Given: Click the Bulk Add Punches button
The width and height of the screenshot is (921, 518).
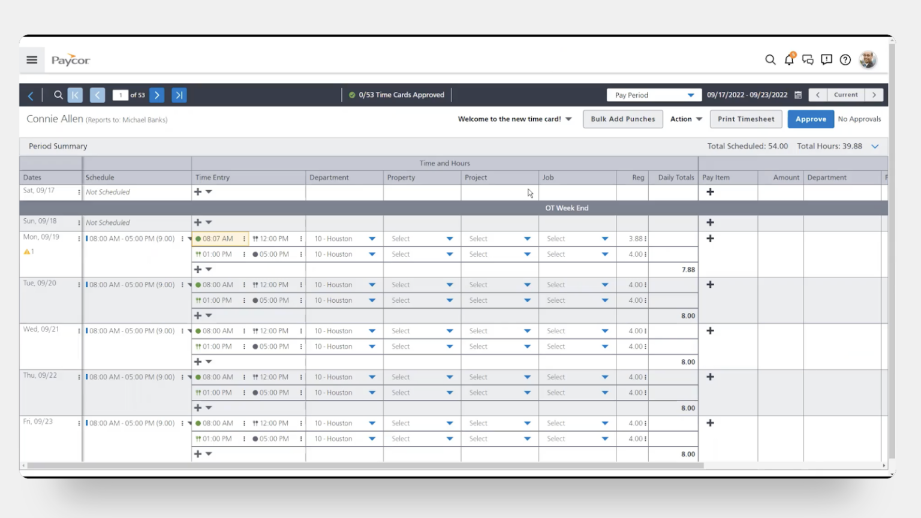Looking at the screenshot, I should pos(622,119).
